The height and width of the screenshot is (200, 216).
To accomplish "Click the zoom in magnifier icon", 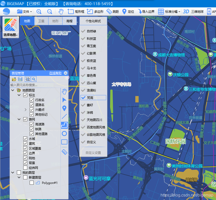I will click(39, 11).
